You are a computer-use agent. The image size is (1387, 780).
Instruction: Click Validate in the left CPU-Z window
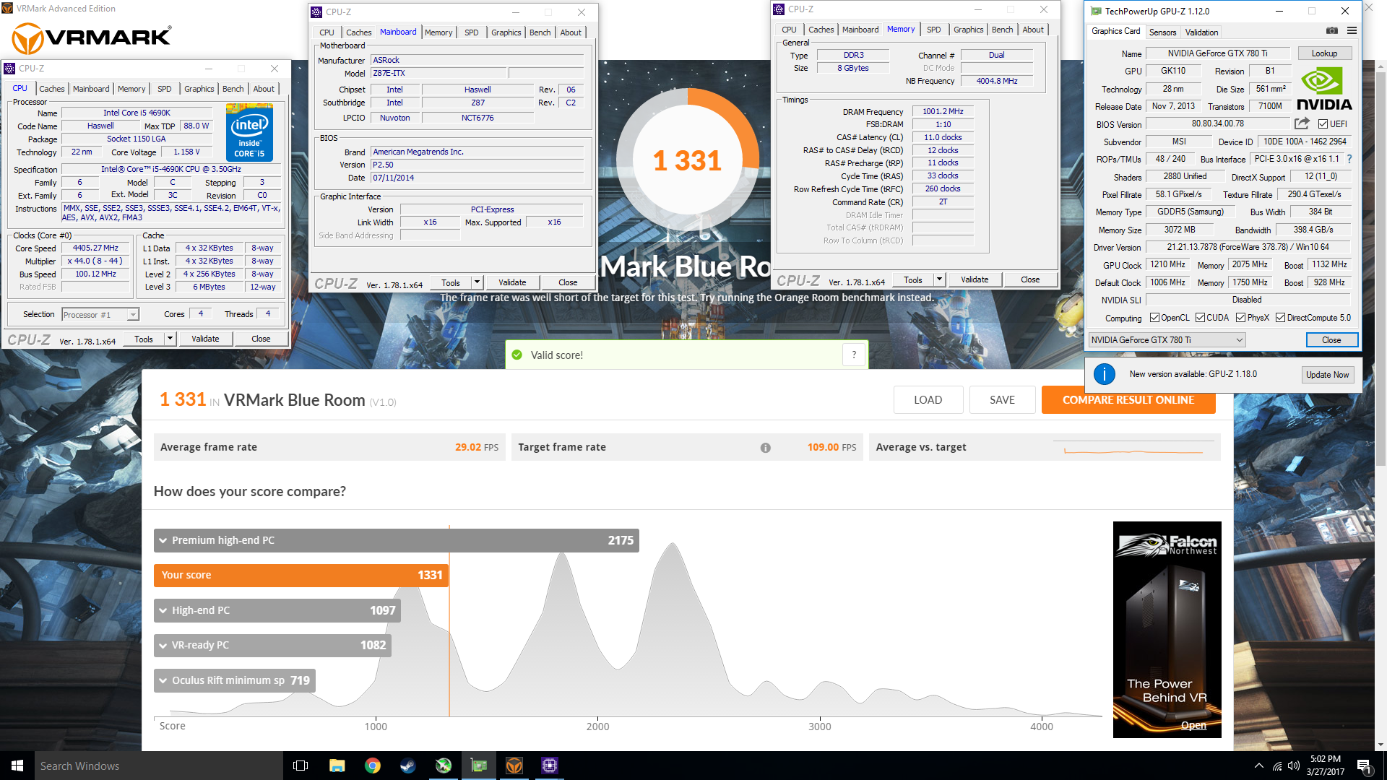click(205, 339)
